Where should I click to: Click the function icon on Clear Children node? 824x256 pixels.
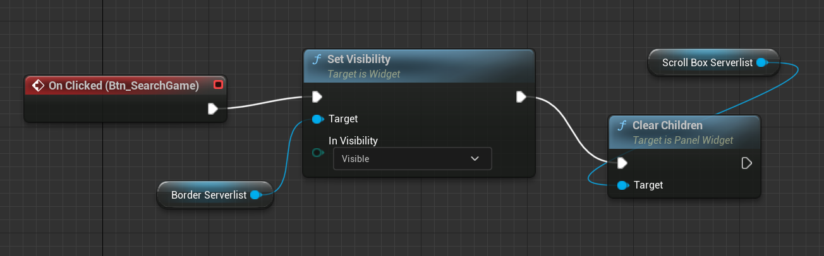[x=622, y=125]
